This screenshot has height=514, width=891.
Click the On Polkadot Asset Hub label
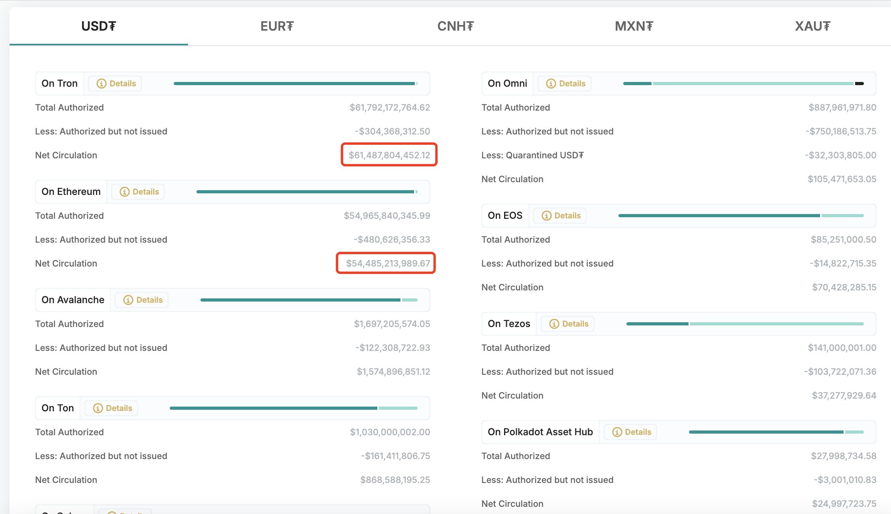click(540, 432)
